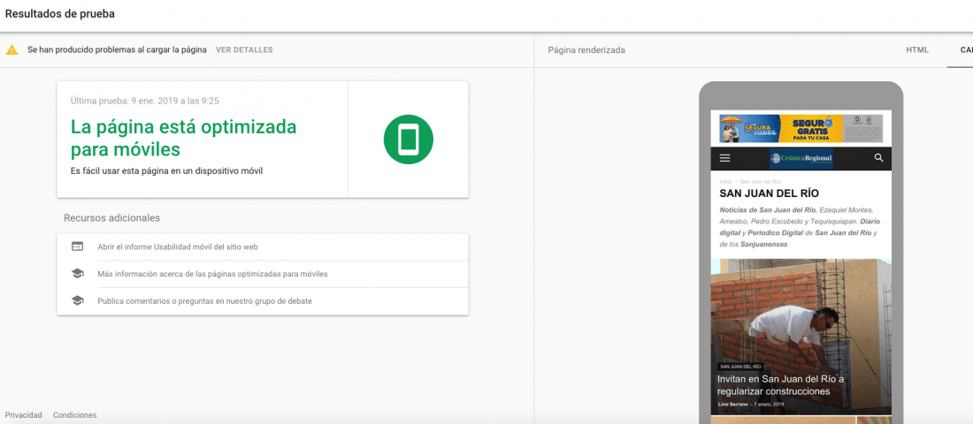The width and height of the screenshot is (973, 424).
Task: Open the Privacidad footer link
Action: point(24,414)
